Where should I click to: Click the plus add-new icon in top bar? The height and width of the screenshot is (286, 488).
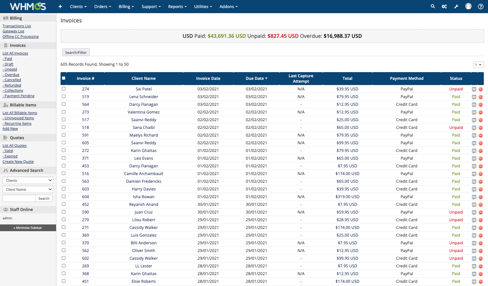[60, 6]
